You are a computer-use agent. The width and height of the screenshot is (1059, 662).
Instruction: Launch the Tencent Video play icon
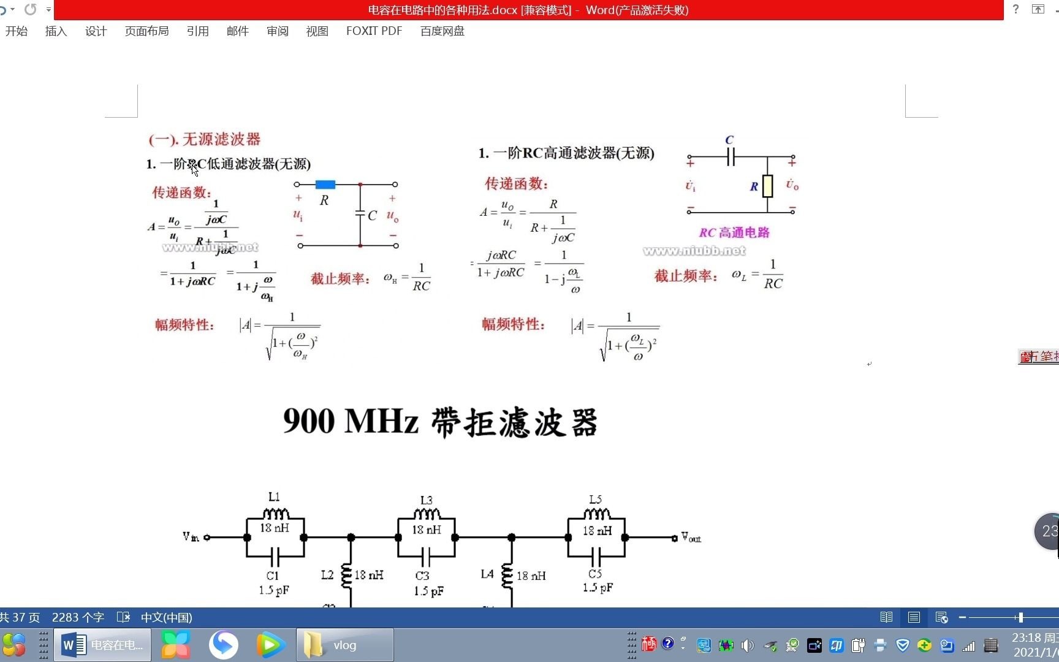(x=270, y=645)
